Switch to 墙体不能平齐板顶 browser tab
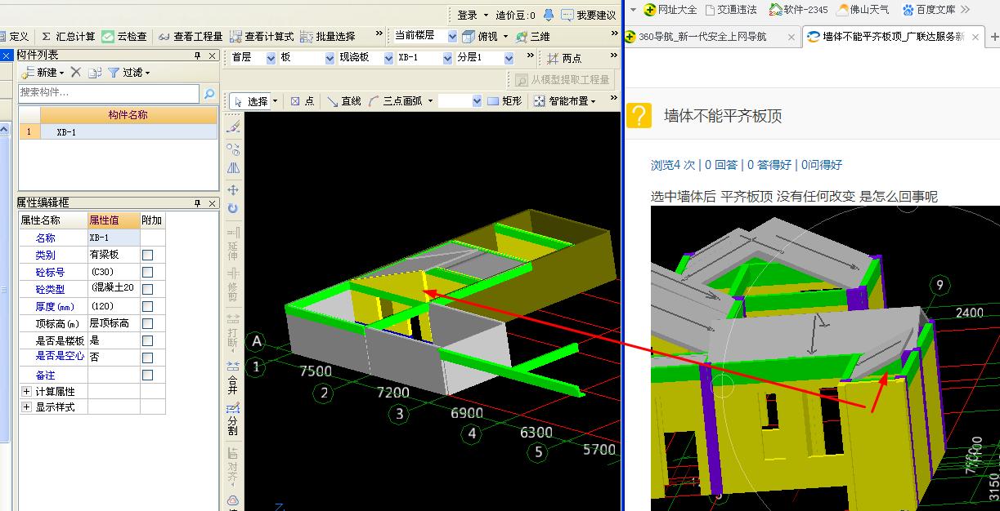The width and height of the screenshot is (1000, 511). 893,37
